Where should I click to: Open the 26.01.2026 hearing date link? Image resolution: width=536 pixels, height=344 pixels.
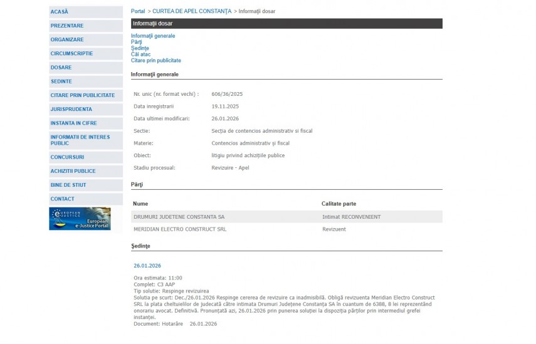147,266
